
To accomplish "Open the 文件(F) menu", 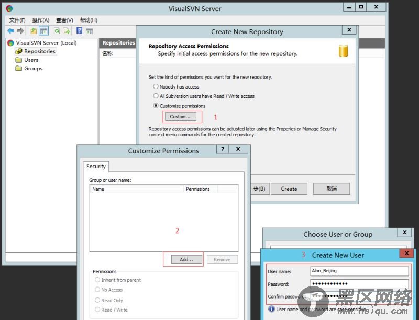I will 17,20.
